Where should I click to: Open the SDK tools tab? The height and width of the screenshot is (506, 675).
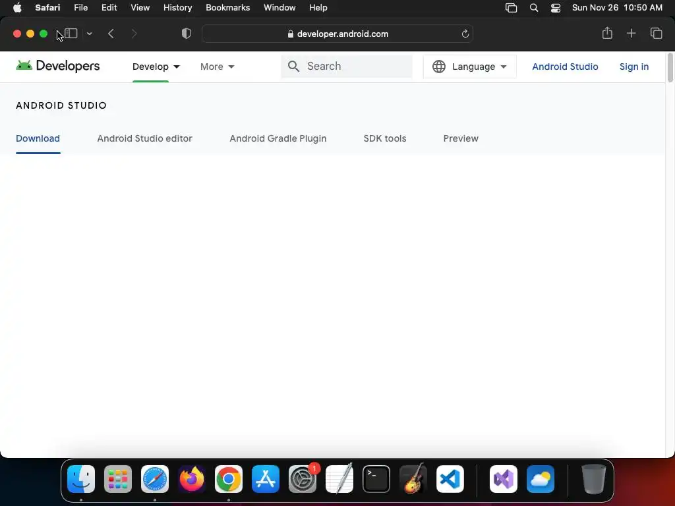point(385,138)
